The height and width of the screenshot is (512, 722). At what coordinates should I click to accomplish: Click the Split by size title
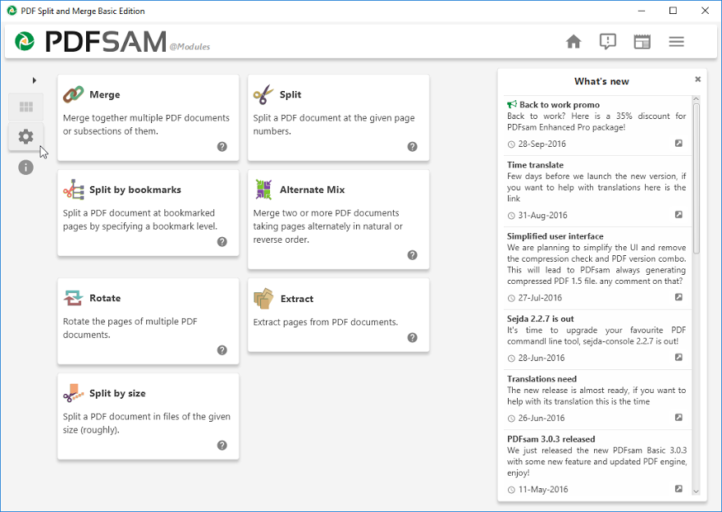point(117,393)
